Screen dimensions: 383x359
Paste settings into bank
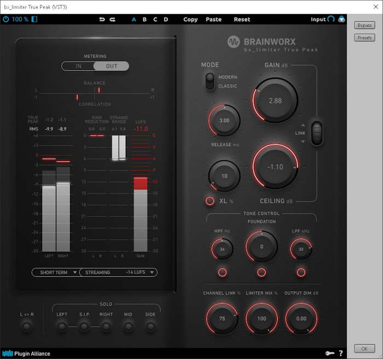point(213,20)
